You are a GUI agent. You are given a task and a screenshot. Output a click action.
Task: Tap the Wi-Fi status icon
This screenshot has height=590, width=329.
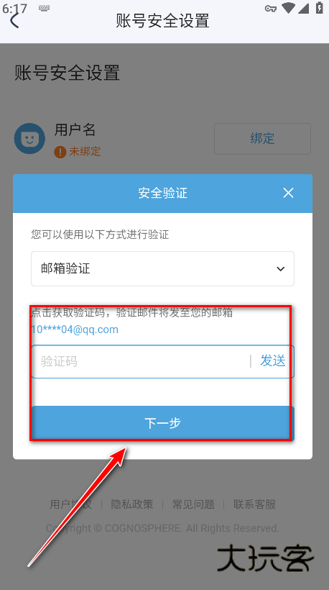289,8
